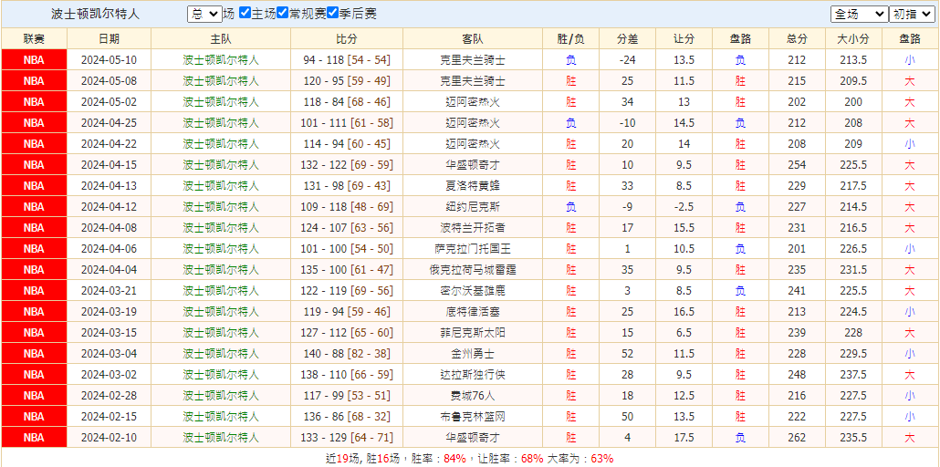Screen dimensions: 940x467
Task: Open 萨克拉门托国王 away team
Action: [473, 249]
